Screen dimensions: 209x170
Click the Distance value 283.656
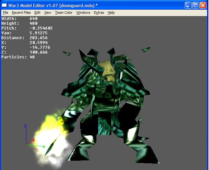point(39,38)
